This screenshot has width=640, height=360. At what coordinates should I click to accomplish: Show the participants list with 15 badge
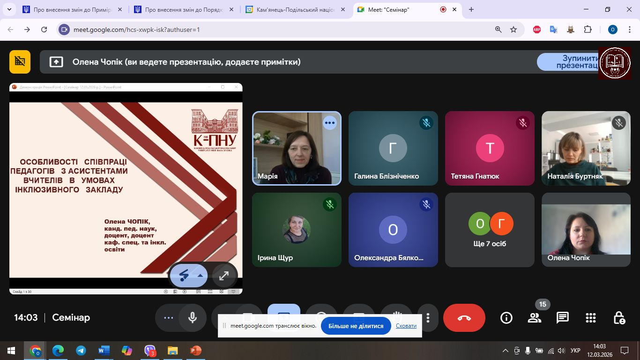[535, 318]
